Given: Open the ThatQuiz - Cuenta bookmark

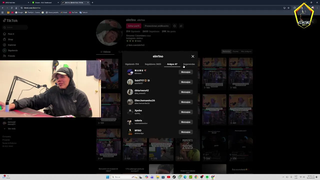Looking at the screenshot, I should (32, 12).
